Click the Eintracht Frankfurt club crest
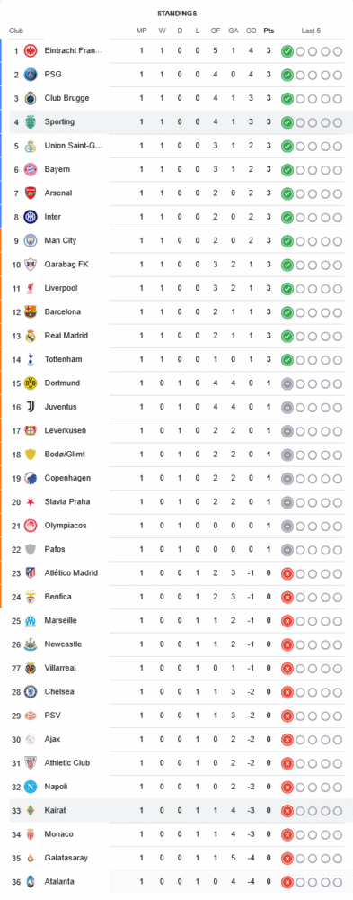This screenshot has height=900, width=353. (31, 50)
